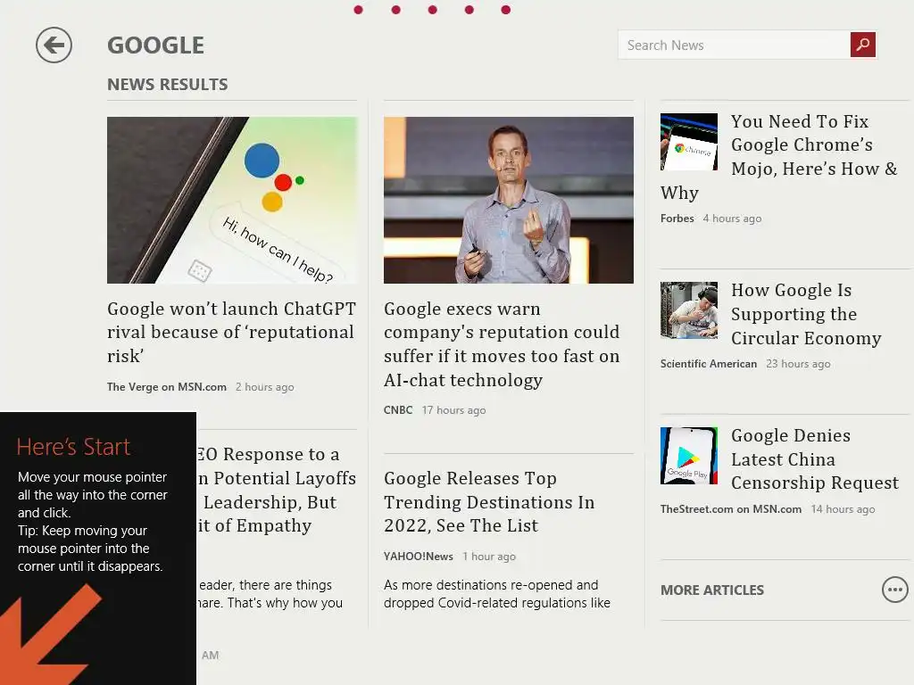914x685 pixels.
Task: Open 'Google Denies Latest China Censorship Request'
Action: pos(815,459)
